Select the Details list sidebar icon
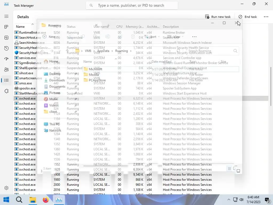 pyautogui.click(x=6, y=80)
